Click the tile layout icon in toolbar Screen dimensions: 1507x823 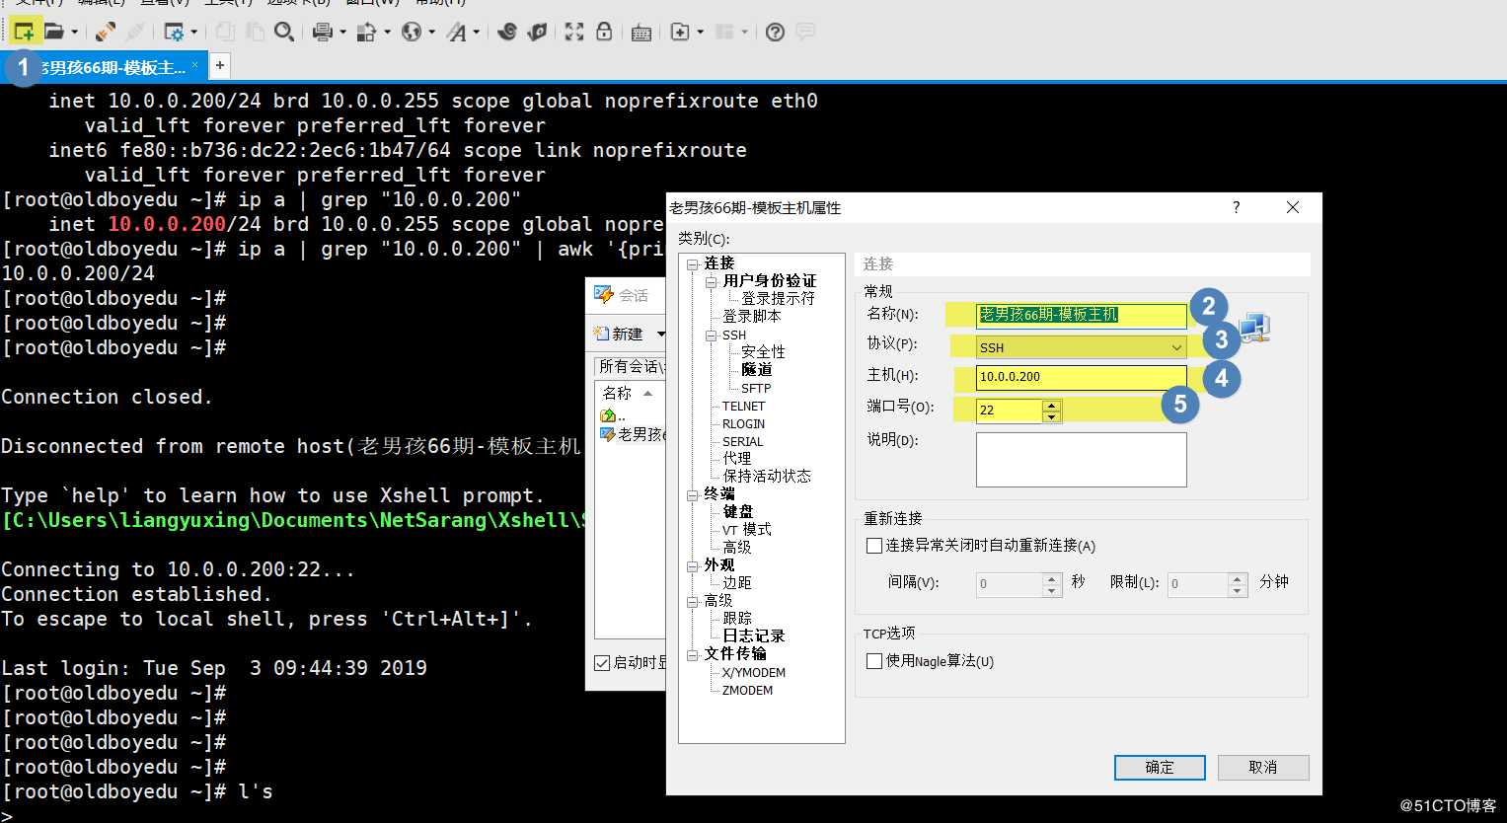click(725, 33)
